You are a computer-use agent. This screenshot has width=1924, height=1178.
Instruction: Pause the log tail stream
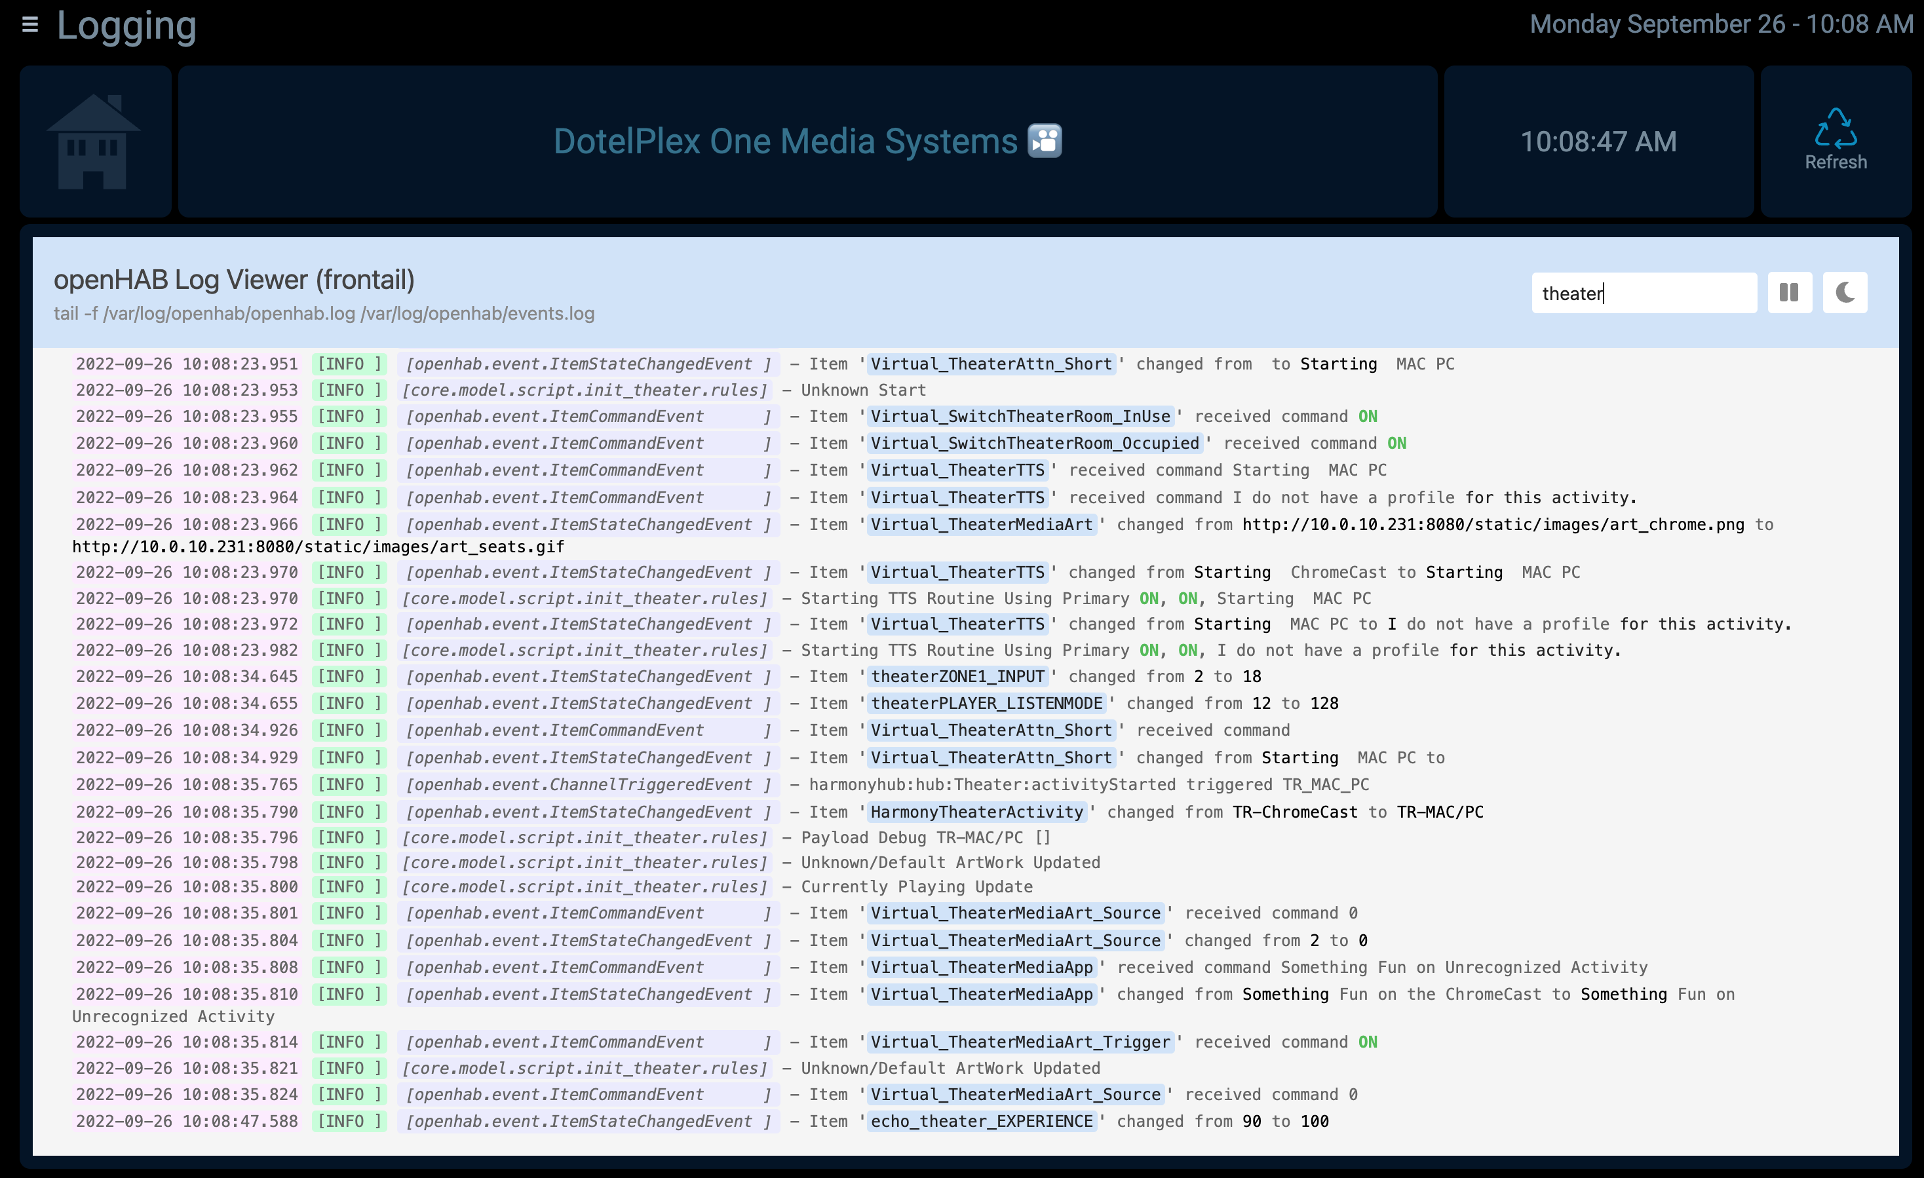click(x=1789, y=293)
